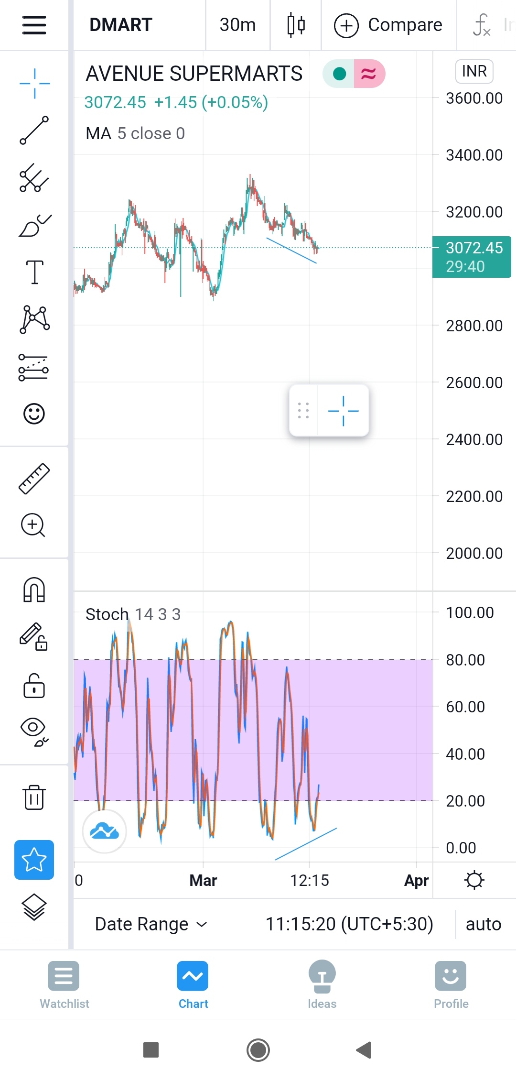Expand the Date Range dropdown
The image size is (516, 1081).
pos(151,924)
